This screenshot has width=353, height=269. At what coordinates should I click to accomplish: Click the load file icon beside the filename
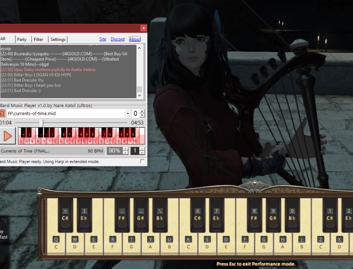(2, 113)
